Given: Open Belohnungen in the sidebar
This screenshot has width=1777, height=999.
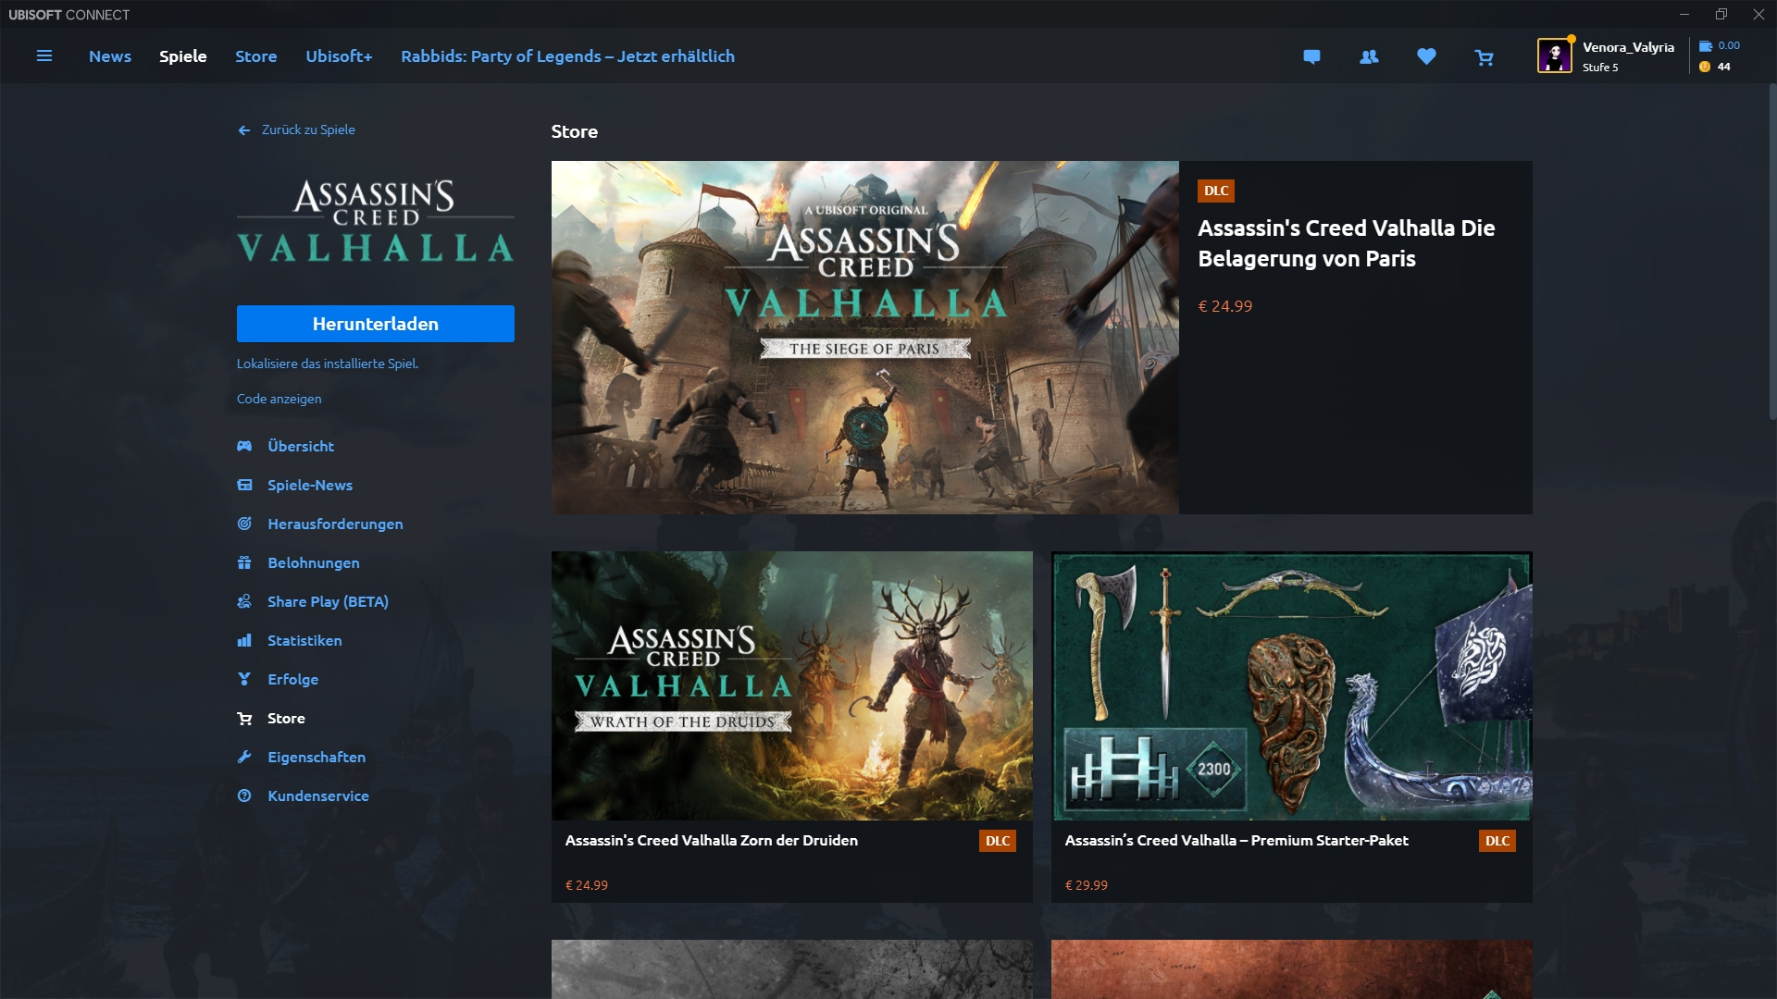Looking at the screenshot, I should pos(314,562).
